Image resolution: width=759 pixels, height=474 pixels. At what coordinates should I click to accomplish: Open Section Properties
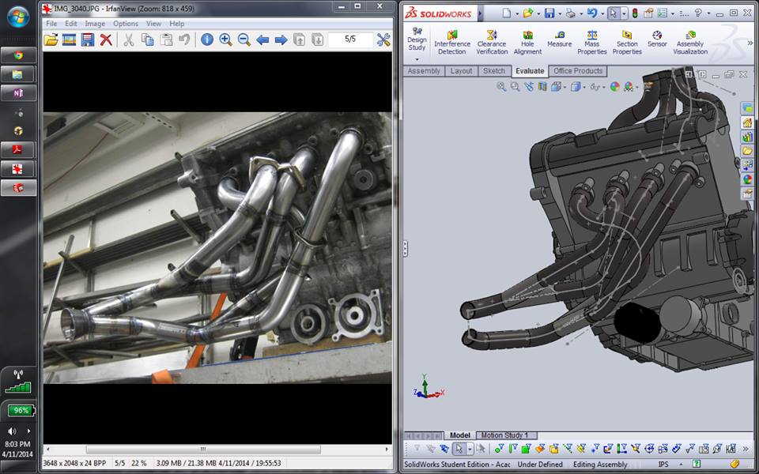coord(627,43)
